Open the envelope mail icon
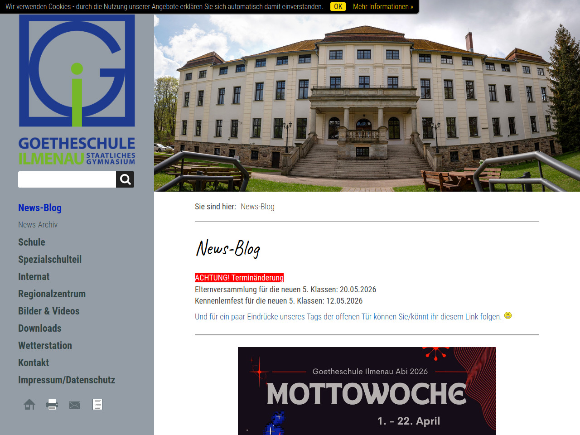The height and width of the screenshot is (435, 580). pyautogui.click(x=75, y=405)
